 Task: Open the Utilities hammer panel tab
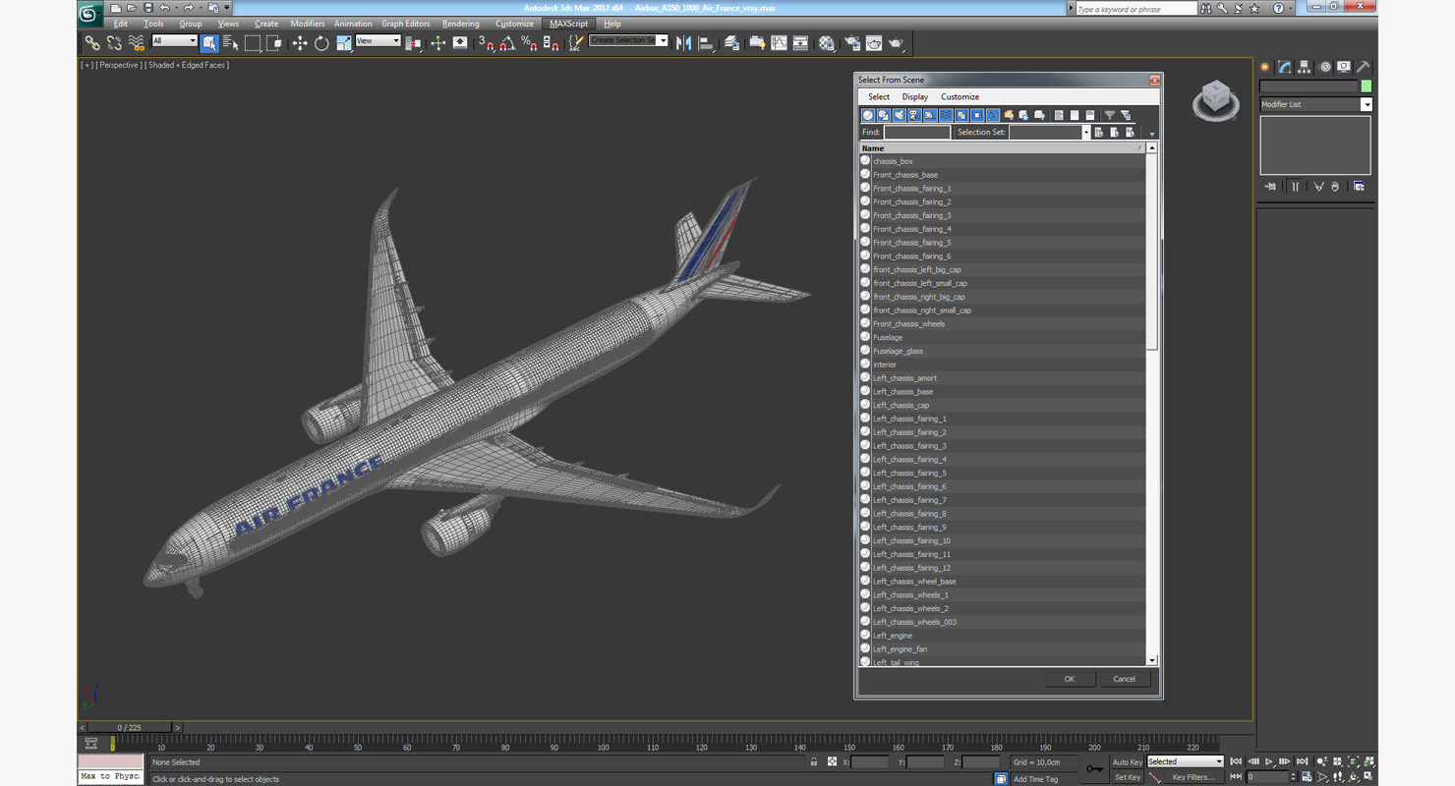pyautogui.click(x=1364, y=67)
